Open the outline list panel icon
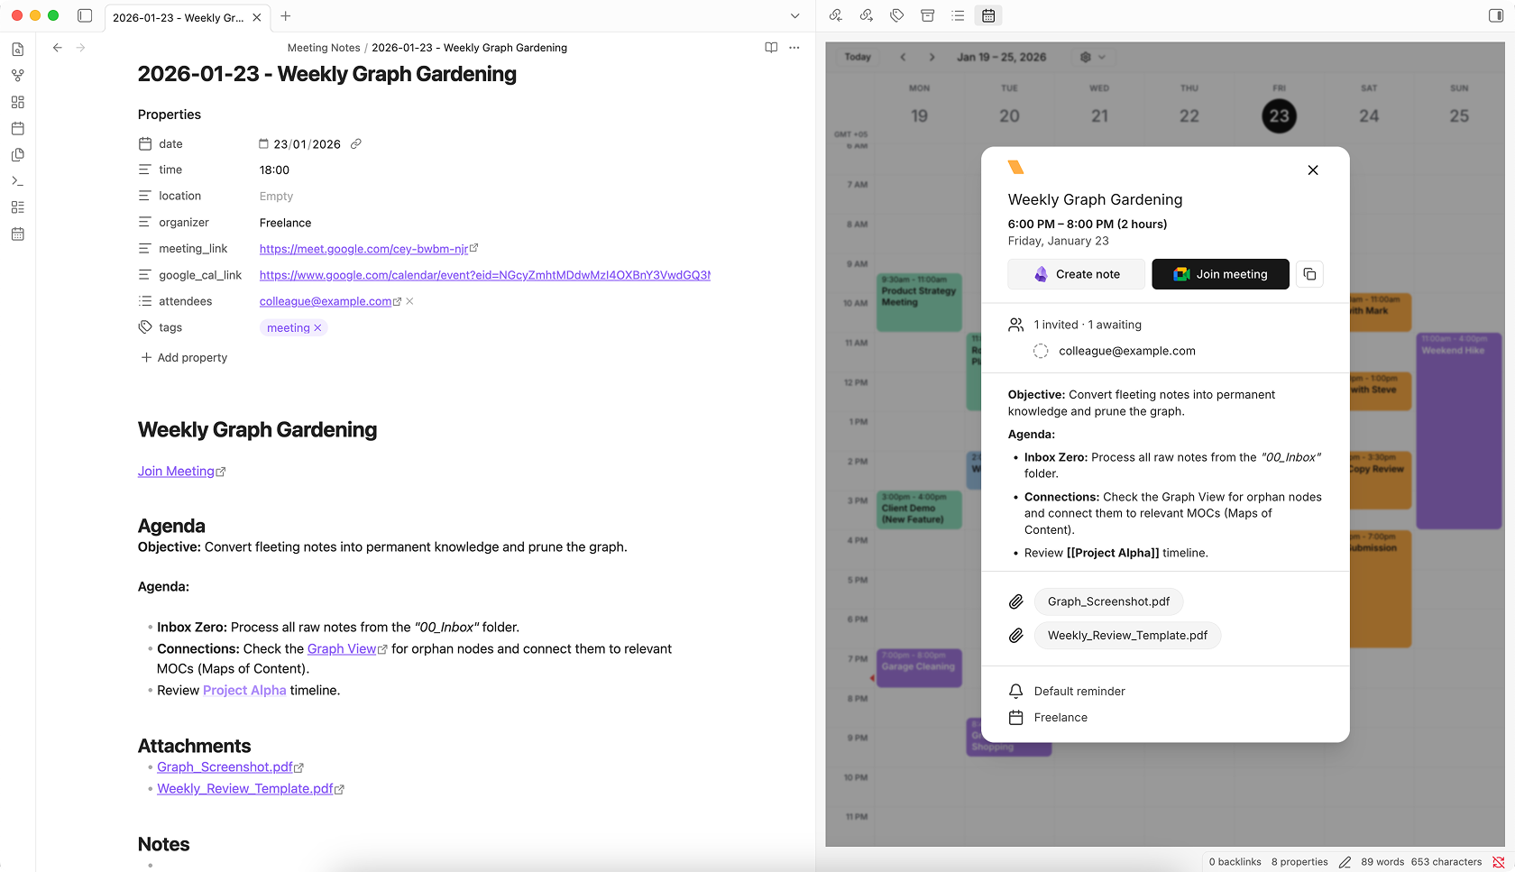Screen dimensions: 1515x872 958,15
